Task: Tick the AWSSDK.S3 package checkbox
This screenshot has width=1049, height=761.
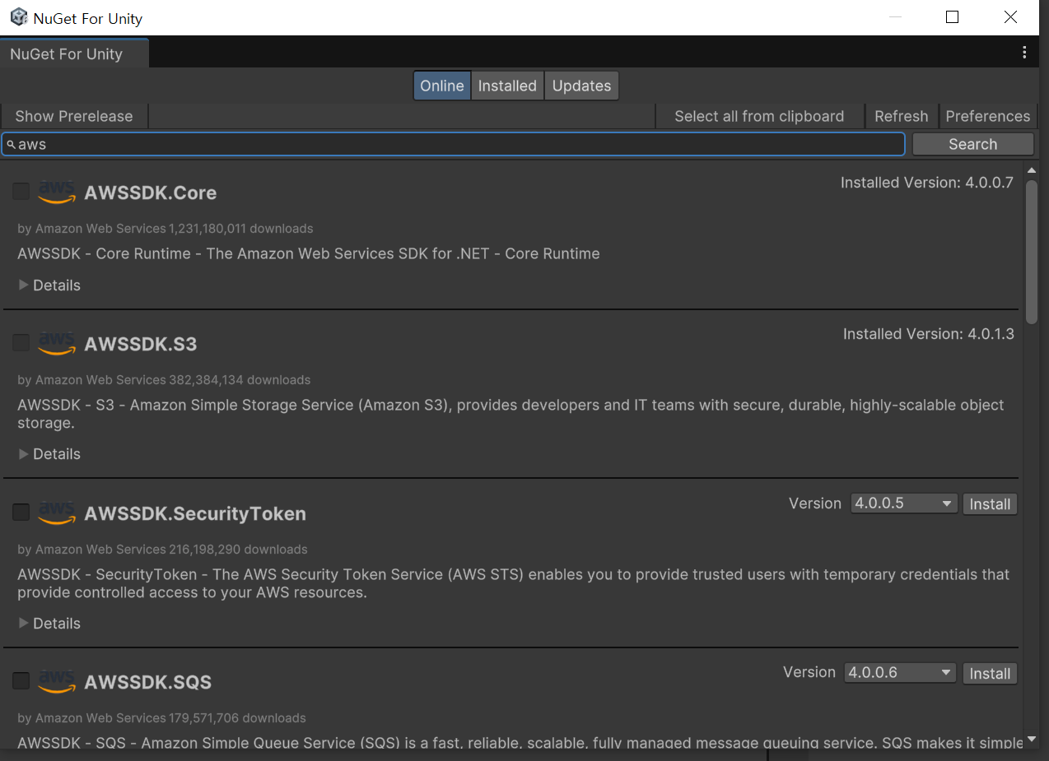Action: [21, 343]
